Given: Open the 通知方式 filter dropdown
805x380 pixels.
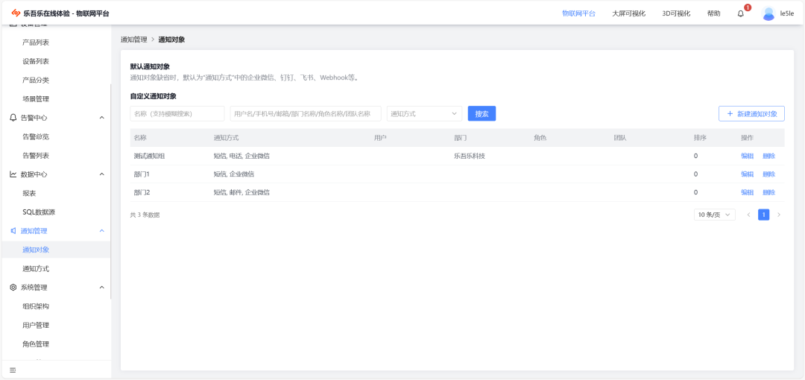Looking at the screenshot, I should point(424,113).
